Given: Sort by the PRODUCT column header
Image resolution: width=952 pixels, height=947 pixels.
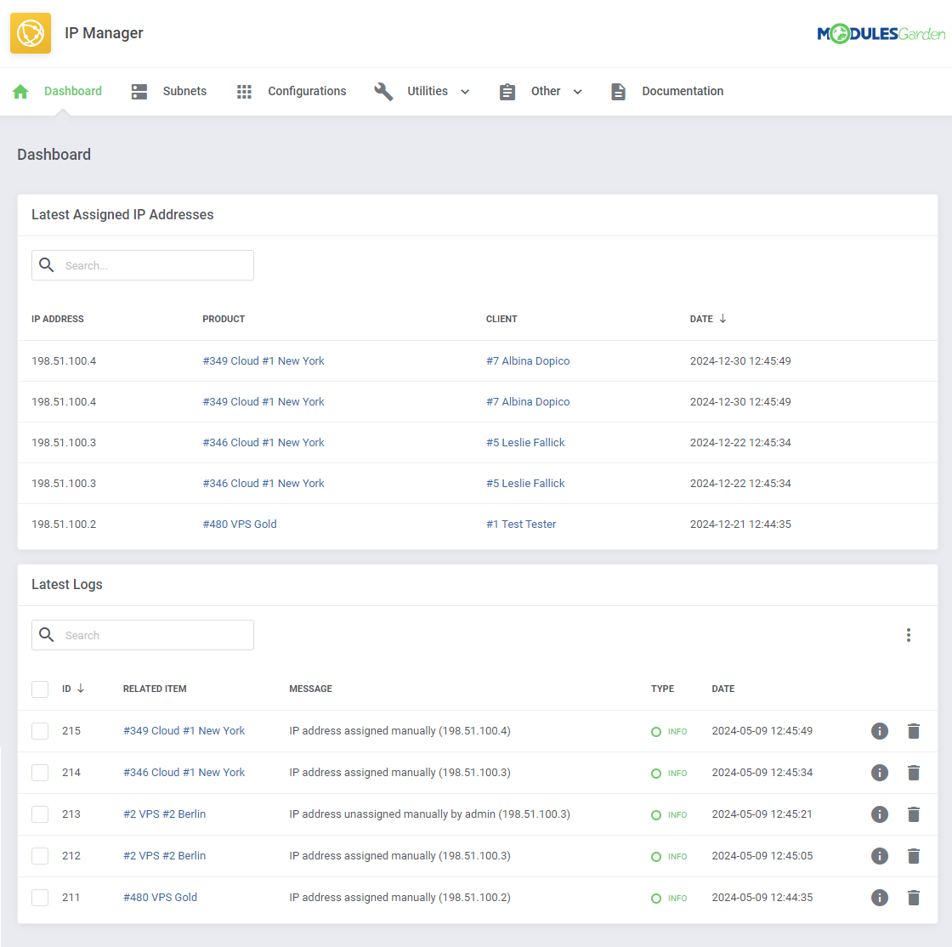Looking at the screenshot, I should (224, 319).
